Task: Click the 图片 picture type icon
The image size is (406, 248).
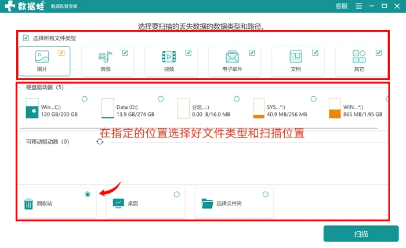Action: tap(42, 57)
